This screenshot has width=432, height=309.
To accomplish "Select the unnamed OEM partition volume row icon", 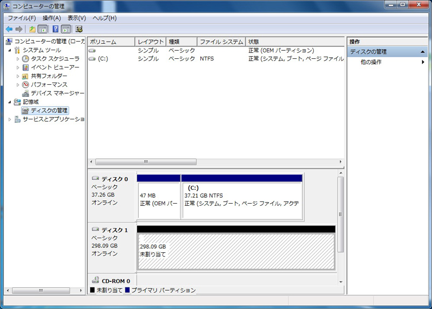I will (92, 50).
